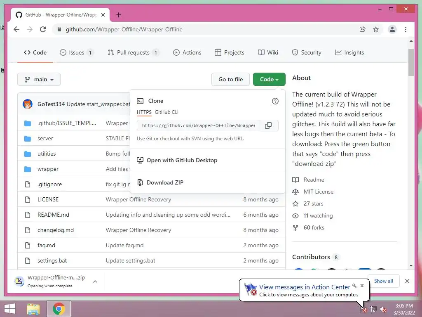Bookmark this page with the star icon
The image size is (422, 317).
click(376, 29)
